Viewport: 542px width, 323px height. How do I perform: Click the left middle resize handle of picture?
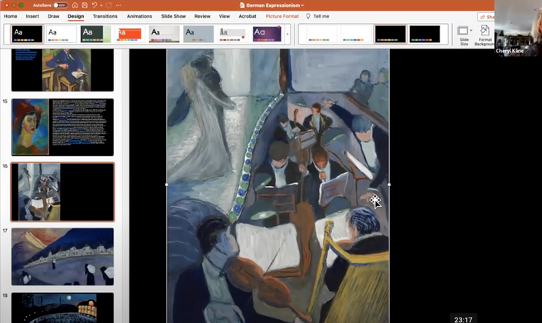[167, 185]
